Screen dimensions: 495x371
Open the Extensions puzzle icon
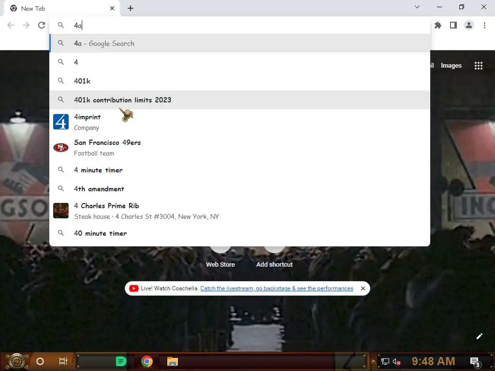[438, 25]
